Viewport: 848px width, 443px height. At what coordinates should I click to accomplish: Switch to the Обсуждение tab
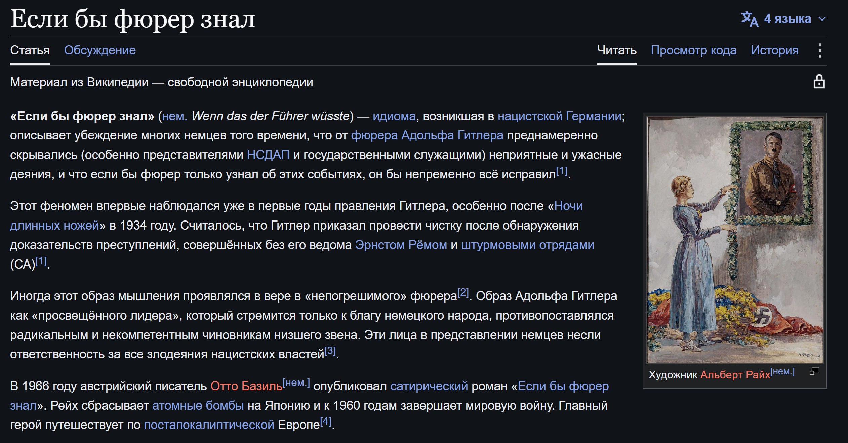(100, 50)
